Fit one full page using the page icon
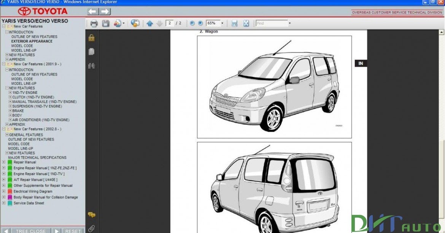Viewport: 445px width, 233px height. 246,24
